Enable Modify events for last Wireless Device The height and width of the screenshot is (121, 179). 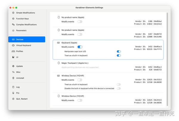tap(80, 100)
